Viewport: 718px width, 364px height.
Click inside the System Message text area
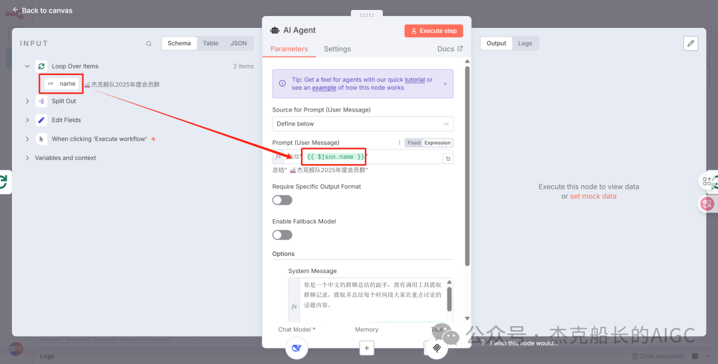point(372,300)
